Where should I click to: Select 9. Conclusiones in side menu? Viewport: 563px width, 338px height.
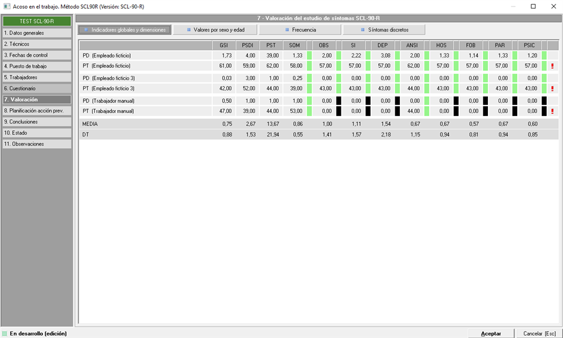pos(37,122)
